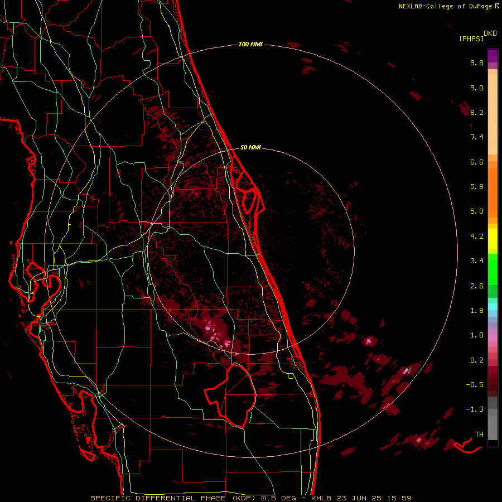Viewport: 502px width, 502px height.
Task: Click the 2.6 value on the color scale
Action: 477,286
